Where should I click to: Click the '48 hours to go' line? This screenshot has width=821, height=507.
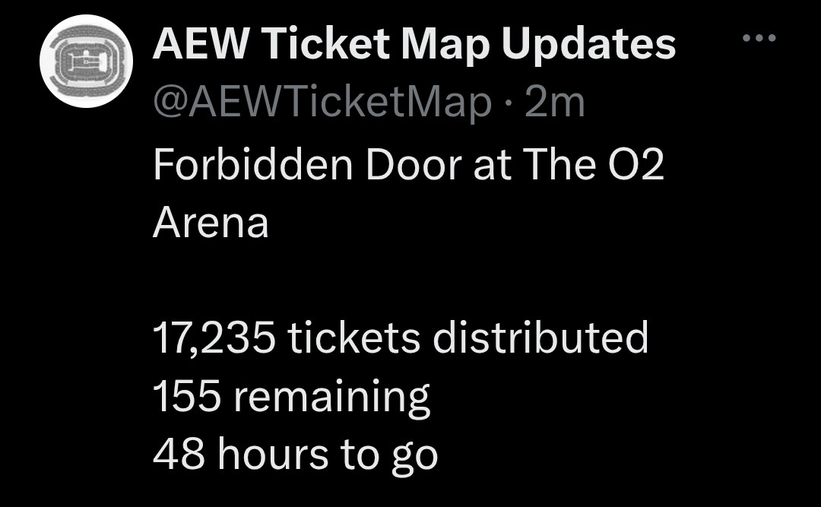pos(295,455)
